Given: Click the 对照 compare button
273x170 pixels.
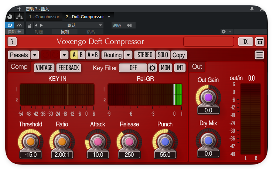Looking at the screenshot, I should click(x=39, y=32).
